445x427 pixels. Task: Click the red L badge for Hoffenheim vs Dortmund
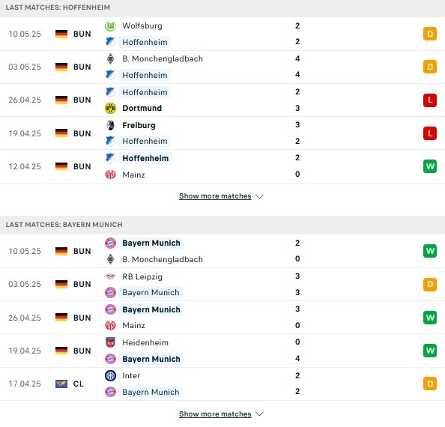point(430,100)
